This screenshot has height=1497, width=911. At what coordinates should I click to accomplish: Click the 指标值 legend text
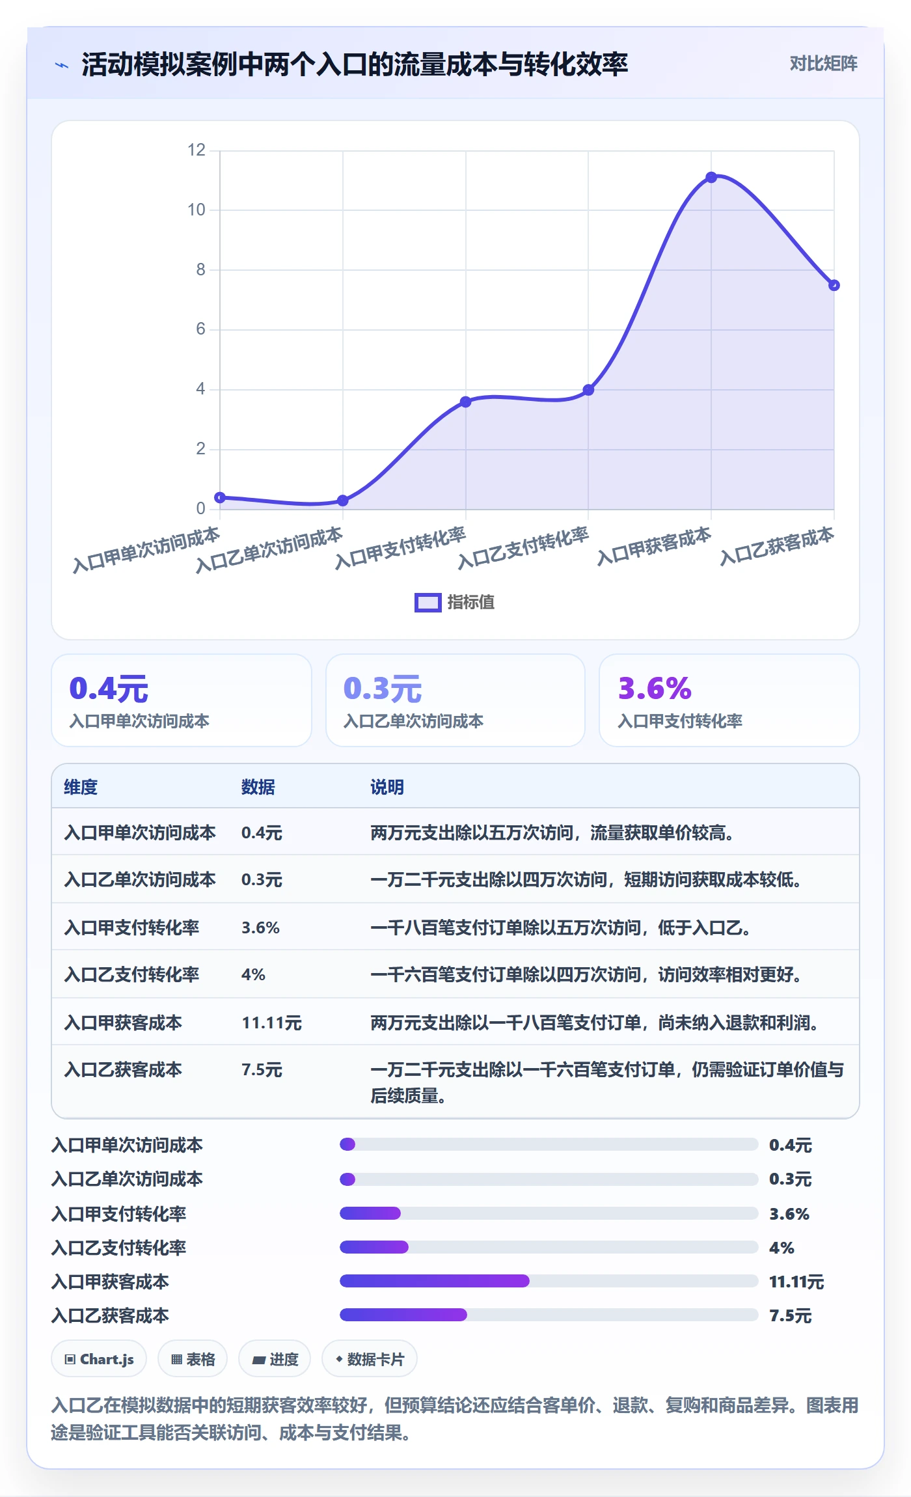(470, 603)
